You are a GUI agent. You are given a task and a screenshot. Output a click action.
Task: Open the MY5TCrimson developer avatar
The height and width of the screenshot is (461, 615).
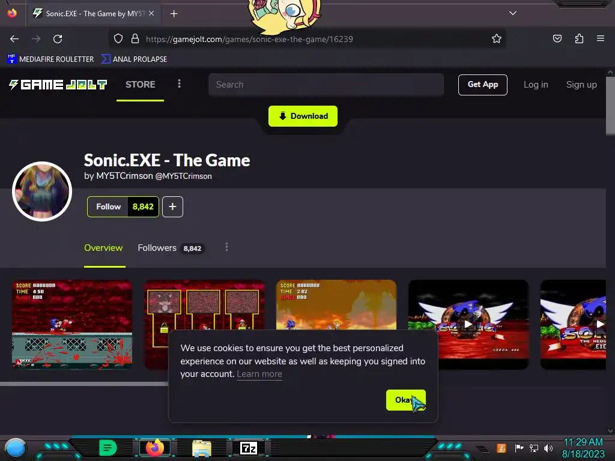[x=42, y=191]
